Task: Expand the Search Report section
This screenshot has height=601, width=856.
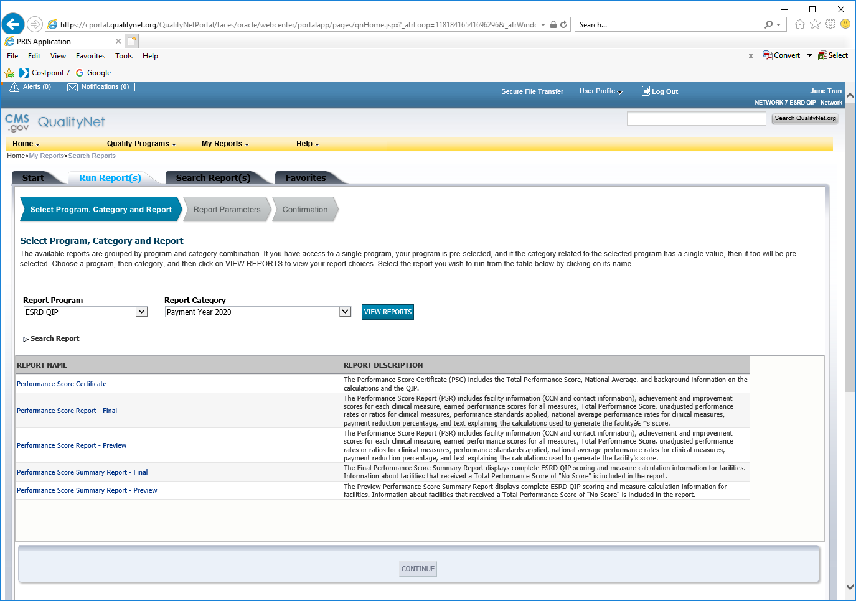Action: coord(26,339)
